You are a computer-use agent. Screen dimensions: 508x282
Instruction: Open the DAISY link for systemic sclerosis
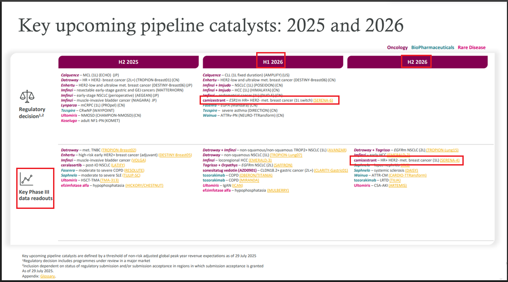click(x=411, y=170)
